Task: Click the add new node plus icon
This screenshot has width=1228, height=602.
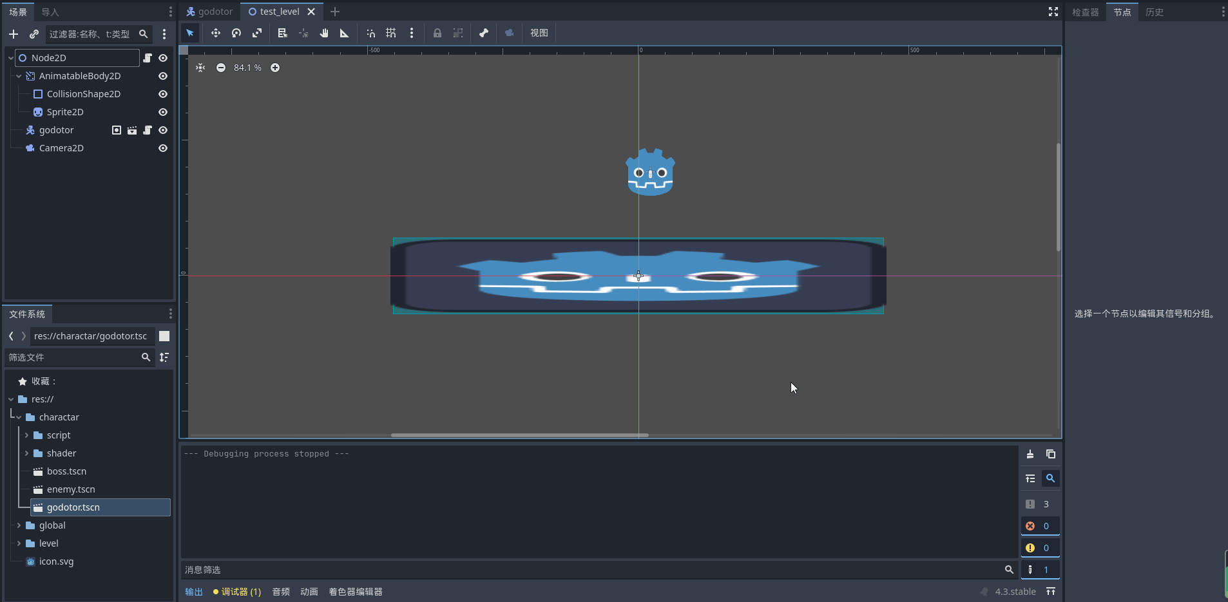Action: coord(14,34)
